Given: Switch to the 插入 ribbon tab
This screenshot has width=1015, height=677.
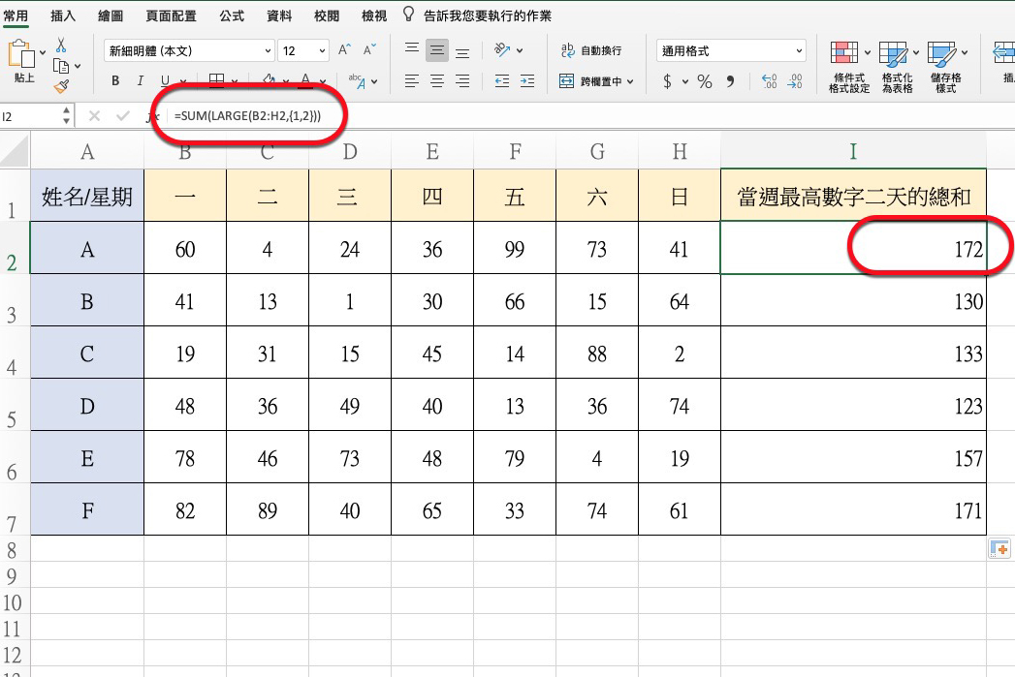Looking at the screenshot, I should pos(63,15).
